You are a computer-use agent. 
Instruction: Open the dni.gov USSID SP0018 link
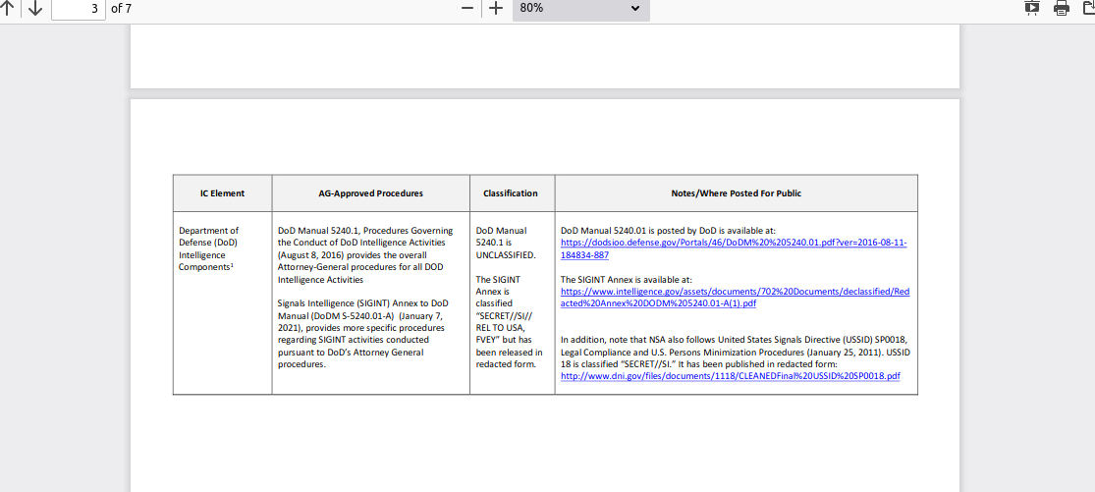[x=731, y=376]
